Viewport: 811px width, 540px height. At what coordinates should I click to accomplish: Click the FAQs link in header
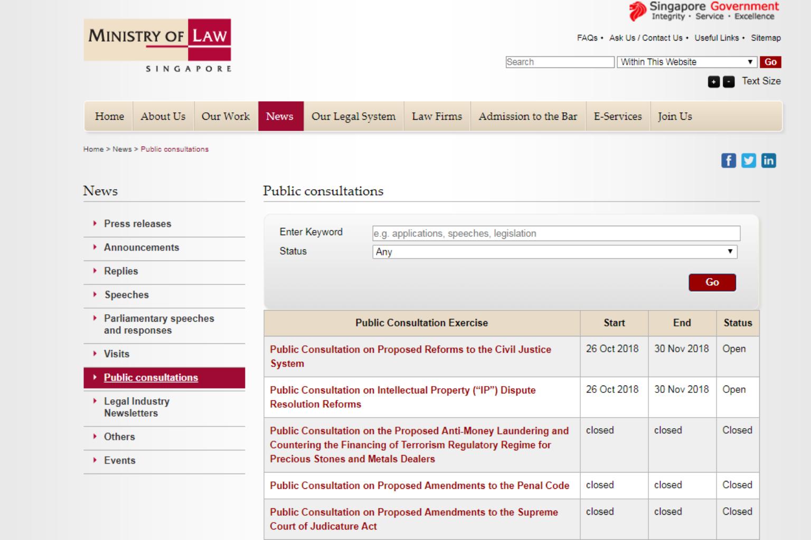pyautogui.click(x=587, y=38)
